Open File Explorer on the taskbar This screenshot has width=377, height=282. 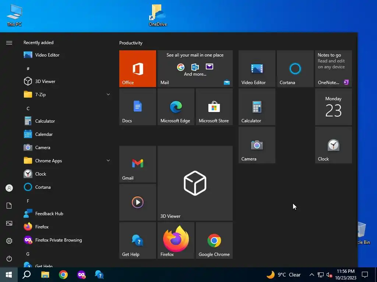(45, 275)
